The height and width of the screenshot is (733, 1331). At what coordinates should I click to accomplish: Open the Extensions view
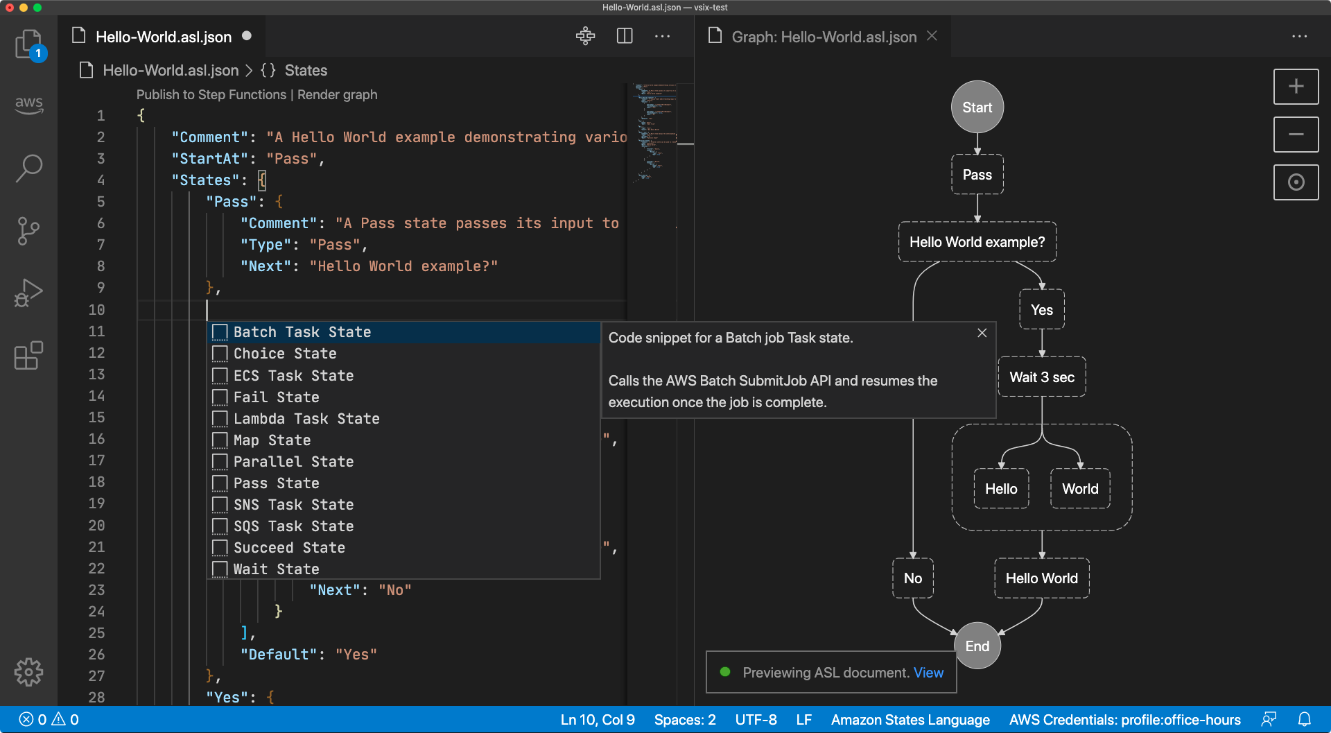pyautogui.click(x=28, y=356)
